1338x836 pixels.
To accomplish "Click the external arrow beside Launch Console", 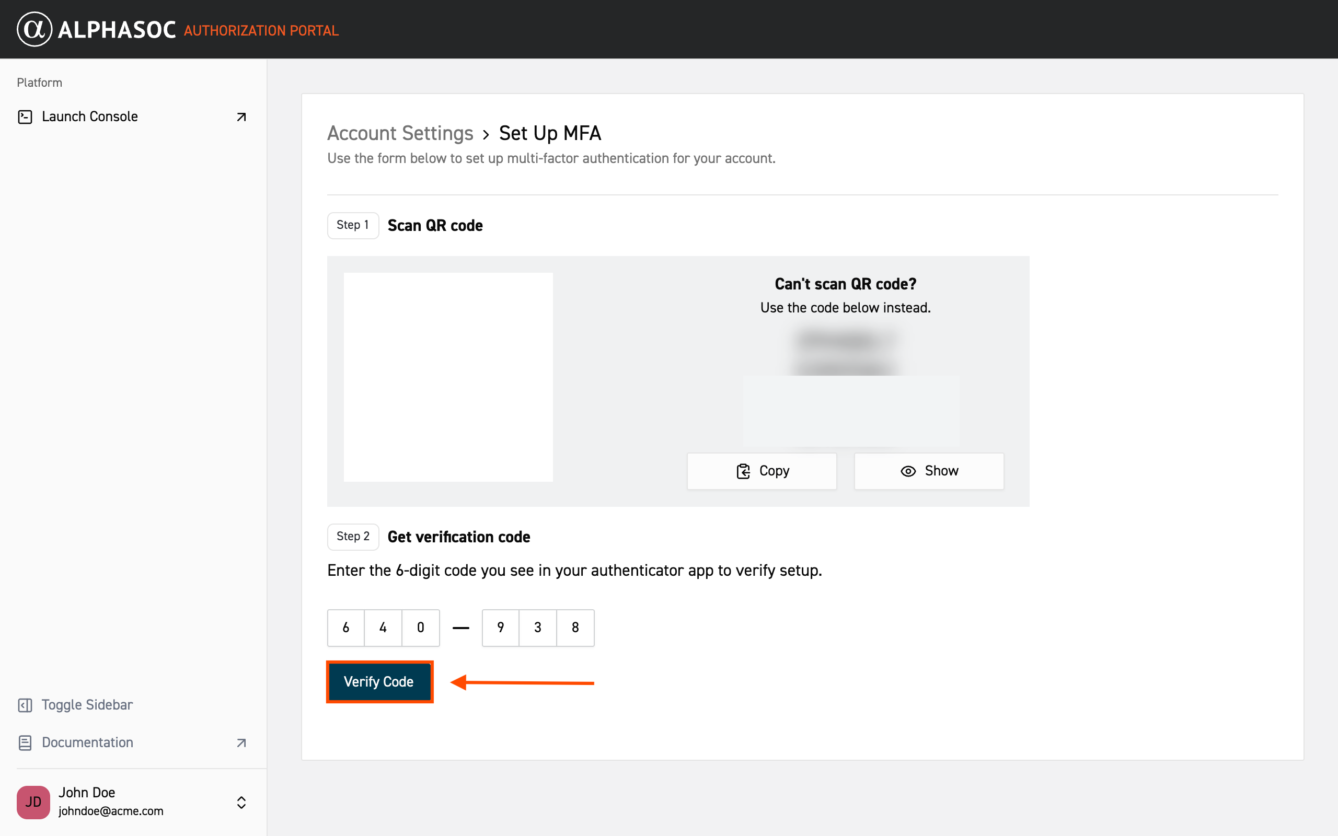I will pos(241,117).
